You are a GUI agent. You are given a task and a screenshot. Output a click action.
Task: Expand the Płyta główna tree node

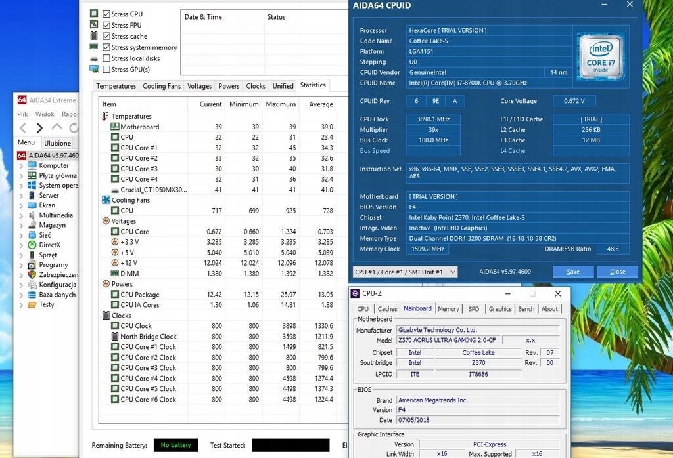tap(21, 176)
